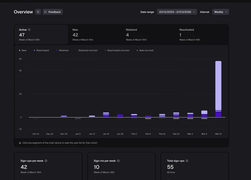Image resolution: width=251 pixels, height=180 pixels.
Task: Select the Retained metric tab
Action: tap(148, 35)
